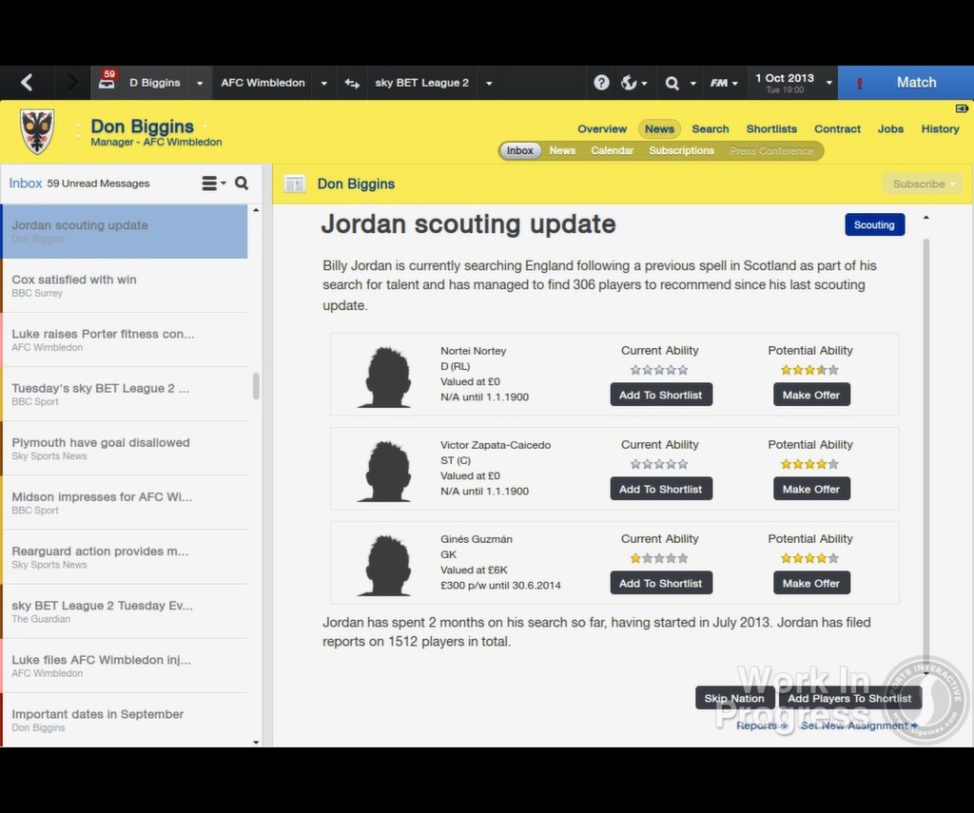Select the News sub-tab pill
The height and width of the screenshot is (813, 974).
coord(562,151)
